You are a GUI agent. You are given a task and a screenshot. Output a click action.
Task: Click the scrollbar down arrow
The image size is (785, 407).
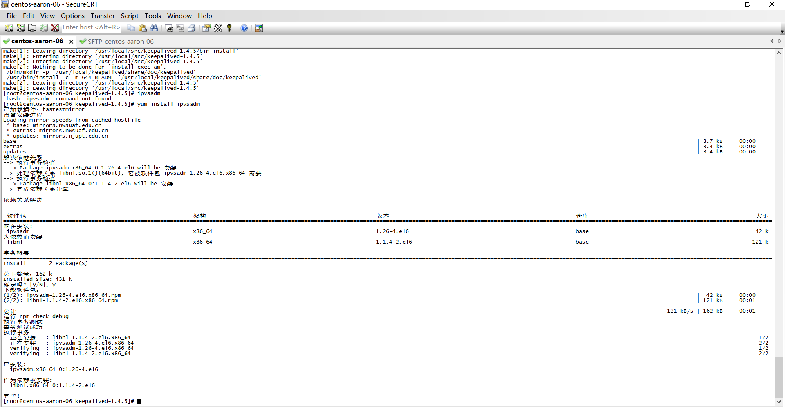(x=779, y=401)
